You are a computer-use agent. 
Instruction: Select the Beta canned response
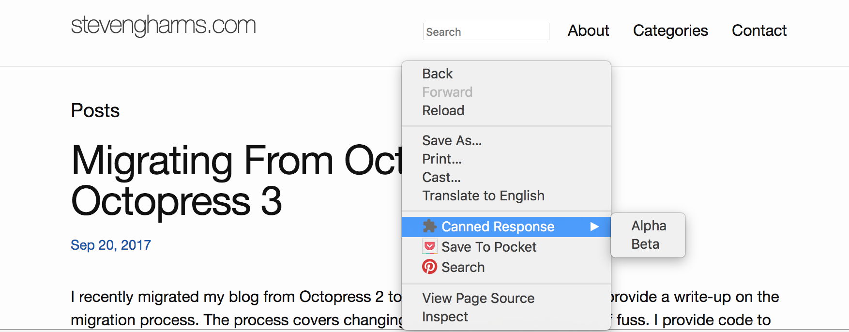click(x=645, y=244)
